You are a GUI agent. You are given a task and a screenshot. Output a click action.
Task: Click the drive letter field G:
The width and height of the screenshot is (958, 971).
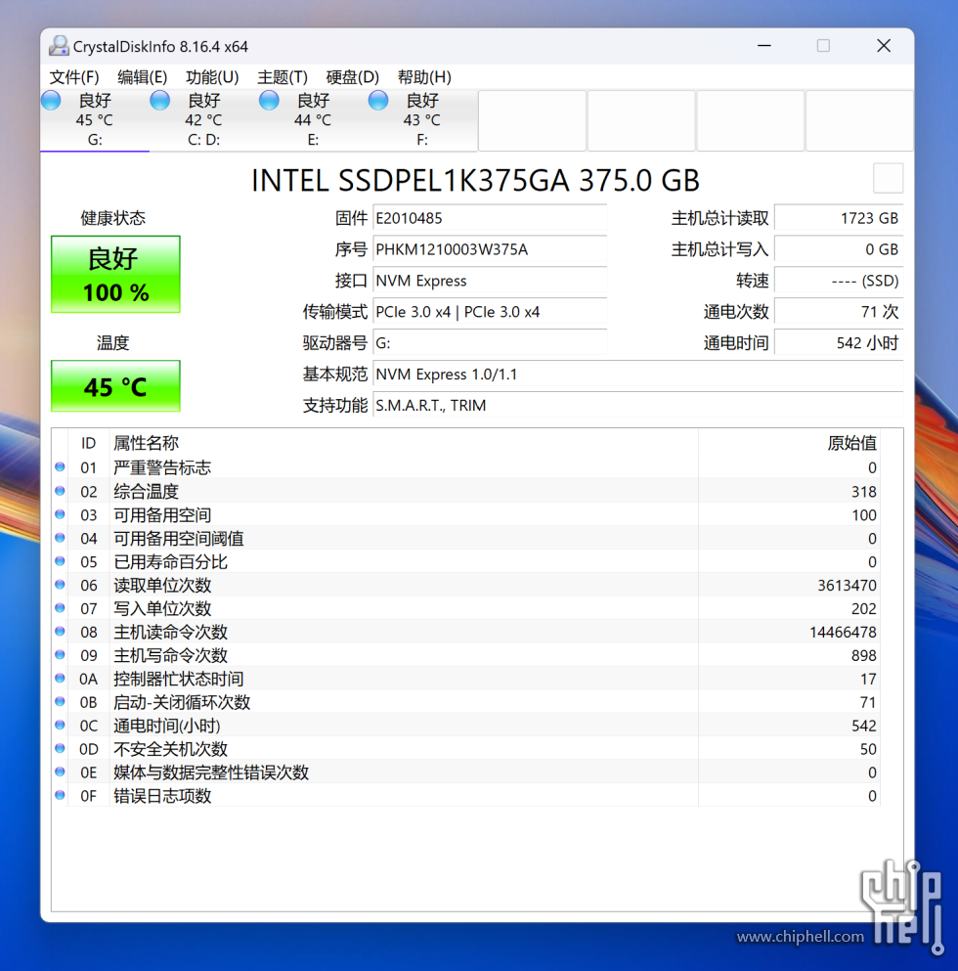(x=490, y=343)
